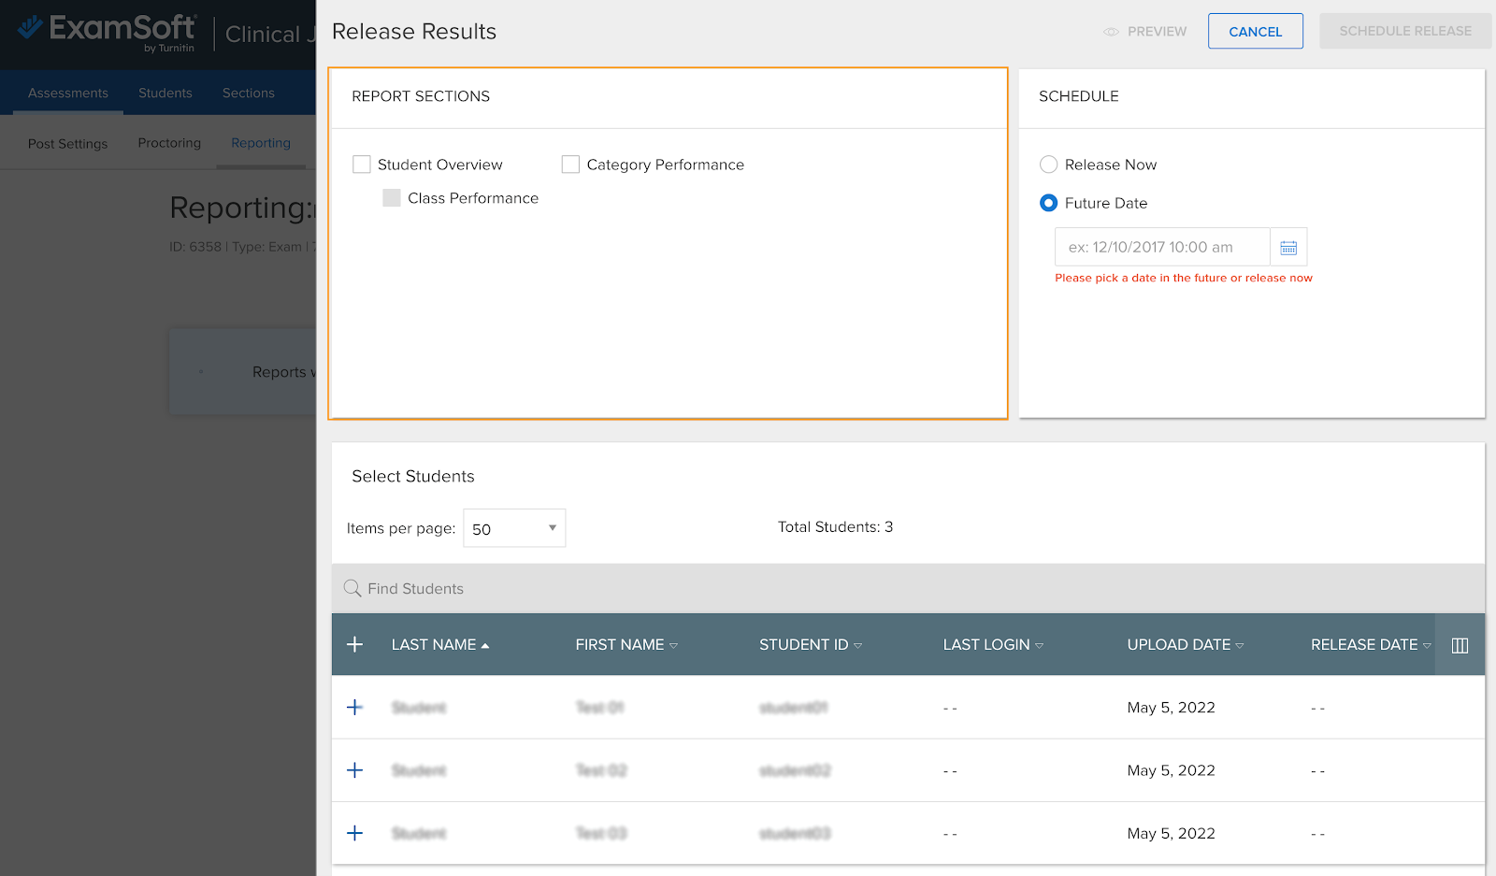1496x876 pixels.
Task: Click the Cancel button
Action: click(x=1255, y=31)
